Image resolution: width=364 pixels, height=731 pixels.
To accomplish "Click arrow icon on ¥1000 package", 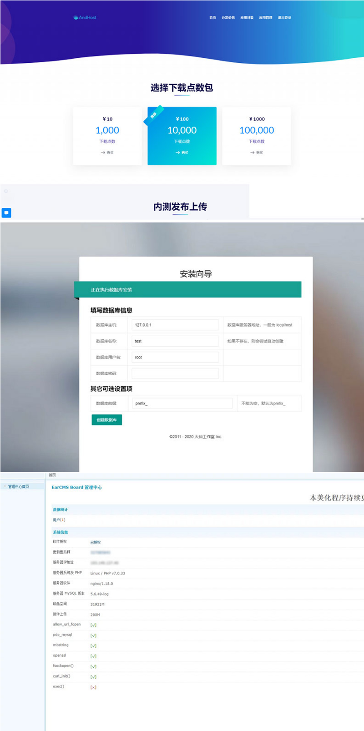I will coord(252,153).
